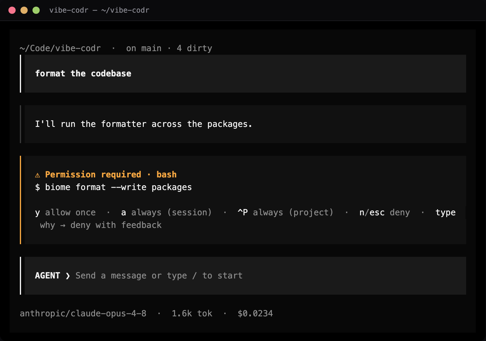Choose 'y allow once' option
Viewport: 486px width, 341px height.
coord(65,213)
